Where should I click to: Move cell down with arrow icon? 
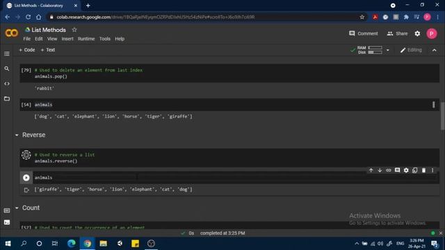[x=380, y=170]
